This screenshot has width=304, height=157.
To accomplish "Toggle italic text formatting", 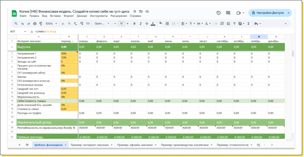I will (x=140, y=24).
